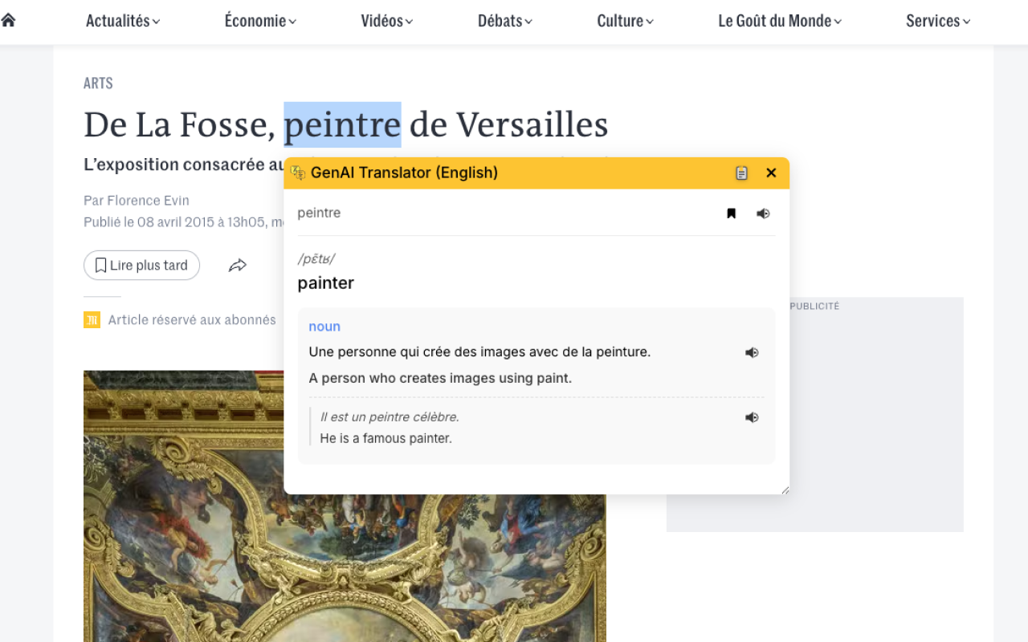Viewport: 1028px width, 642px height.
Task: Click the "noun" part-of-speech label
Action: (x=324, y=327)
